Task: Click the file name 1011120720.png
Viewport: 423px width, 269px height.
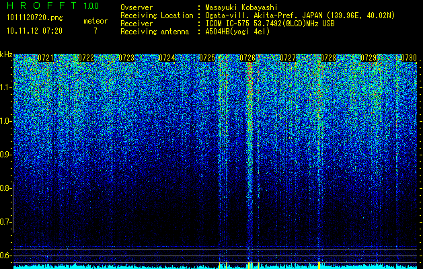Action: point(35,17)
